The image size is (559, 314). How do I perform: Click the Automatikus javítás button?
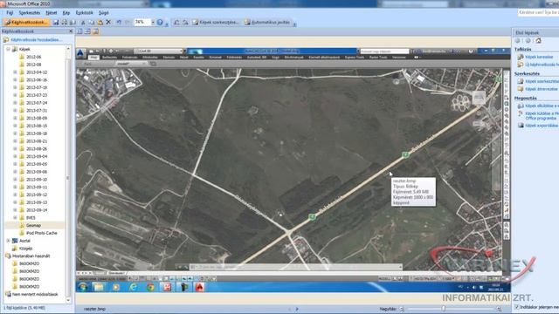[x=267, y=22]
